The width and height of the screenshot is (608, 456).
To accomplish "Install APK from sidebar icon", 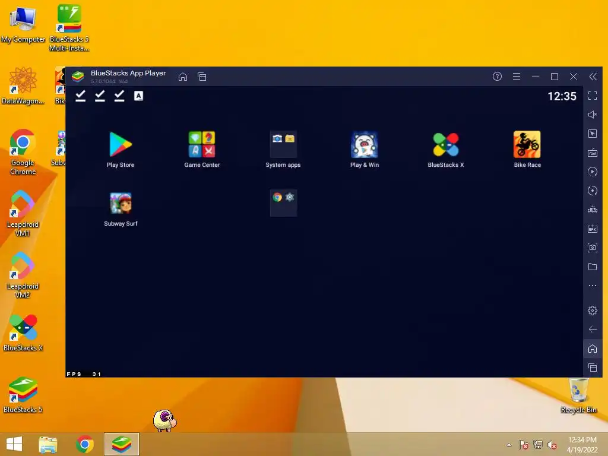I will (593, 229).
